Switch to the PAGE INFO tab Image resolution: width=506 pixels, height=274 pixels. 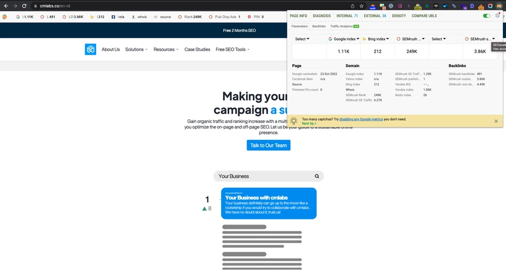[299, 16]
